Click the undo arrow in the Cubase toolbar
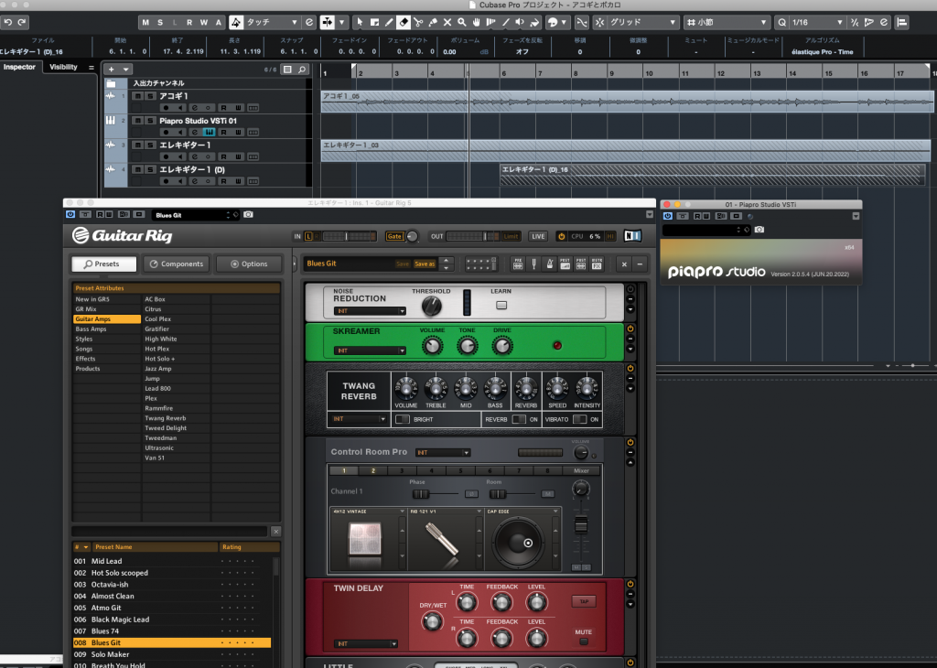This screenshot has height=668, width=937. 8,22
